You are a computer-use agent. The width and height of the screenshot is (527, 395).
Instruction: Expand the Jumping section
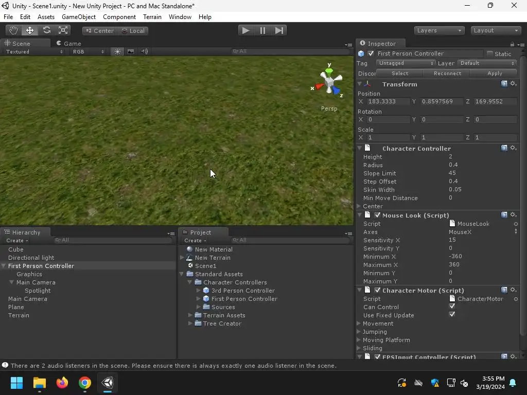pyautogui.click(x=359, y=332)
